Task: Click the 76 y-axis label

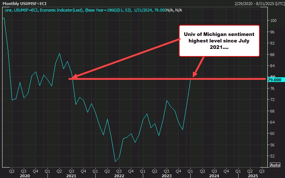Action: point(272,88)
